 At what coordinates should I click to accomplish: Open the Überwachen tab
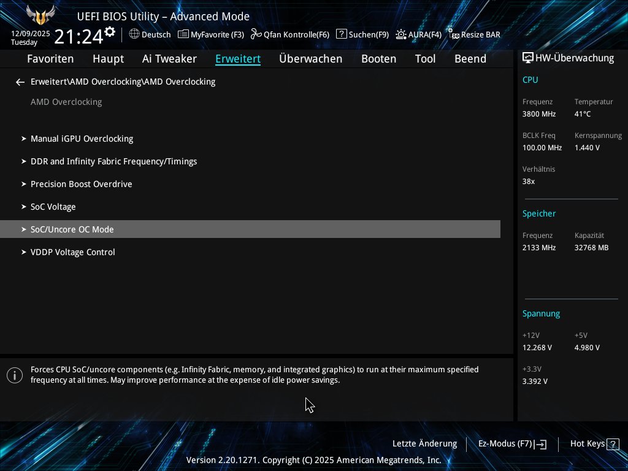[310, 59]
